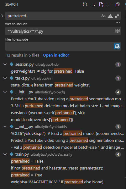Switch to view as tree icon

coord(109,4)
